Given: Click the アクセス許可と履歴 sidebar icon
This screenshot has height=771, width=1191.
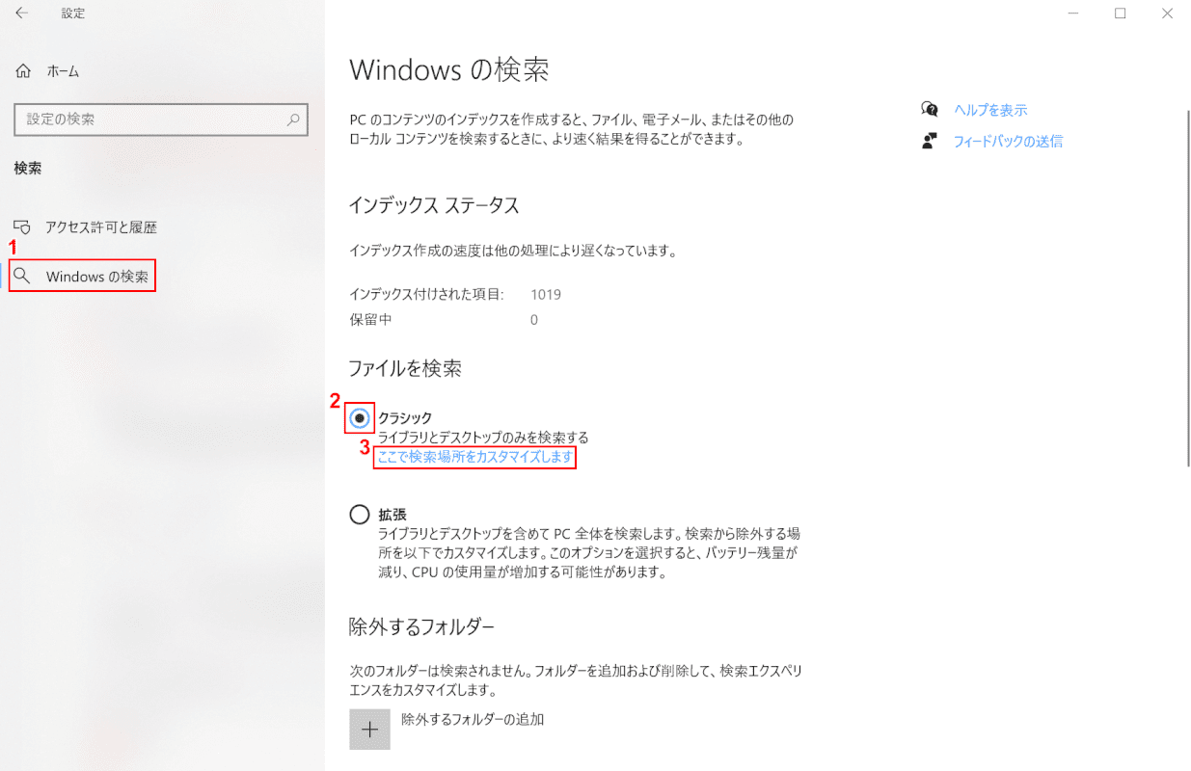Looking at the screenshot, I should click(24, 227).
